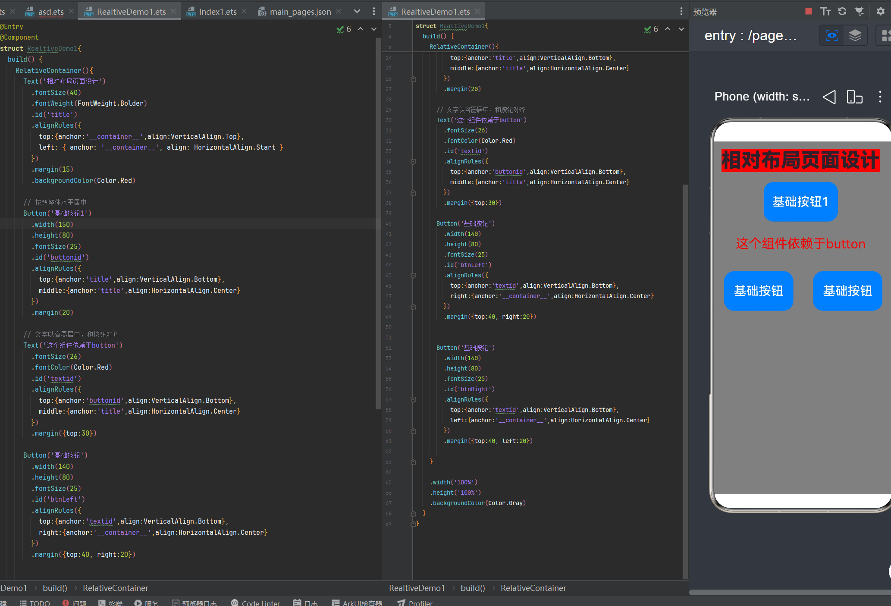891x606 pixels.
Task: Close the asd.ets tab
Action: click(x=71, y=11)
